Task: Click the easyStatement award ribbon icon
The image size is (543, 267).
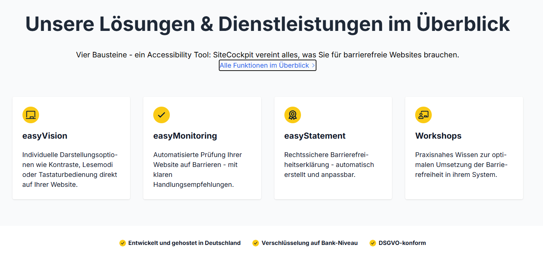Action: click(x=292, y=115)
